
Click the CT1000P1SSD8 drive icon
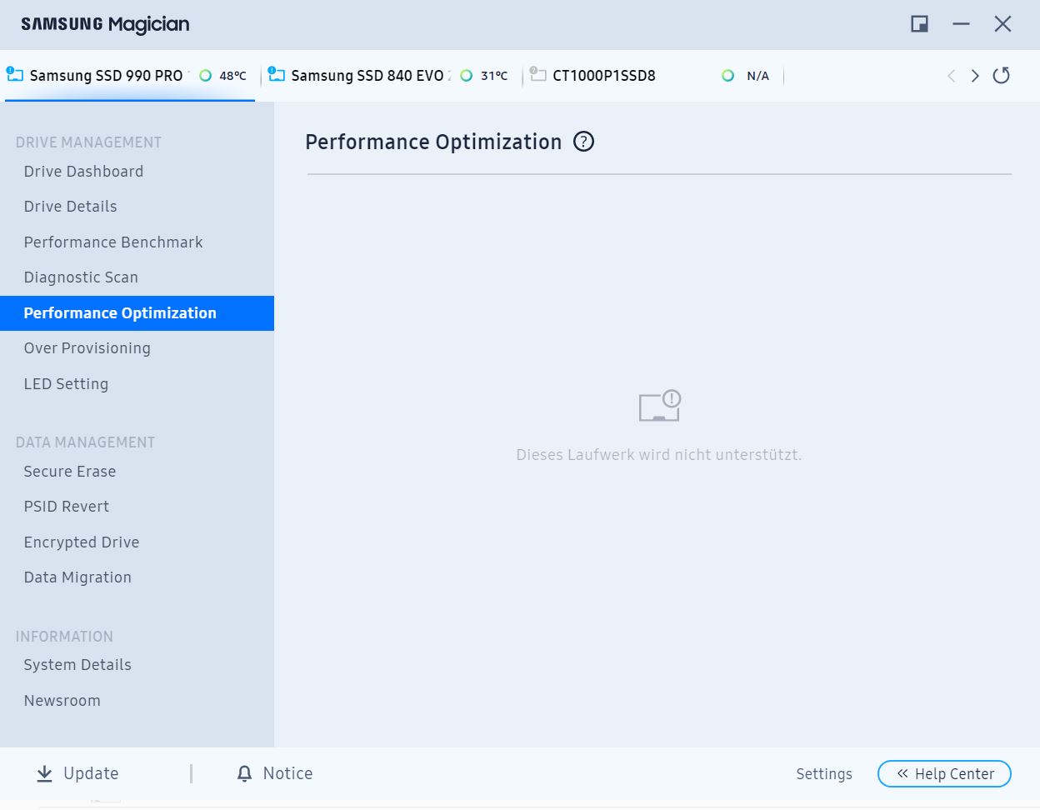coord(538,74)
